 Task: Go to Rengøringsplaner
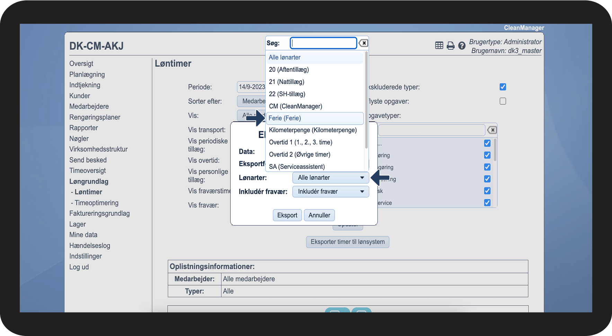click(95, 117)
